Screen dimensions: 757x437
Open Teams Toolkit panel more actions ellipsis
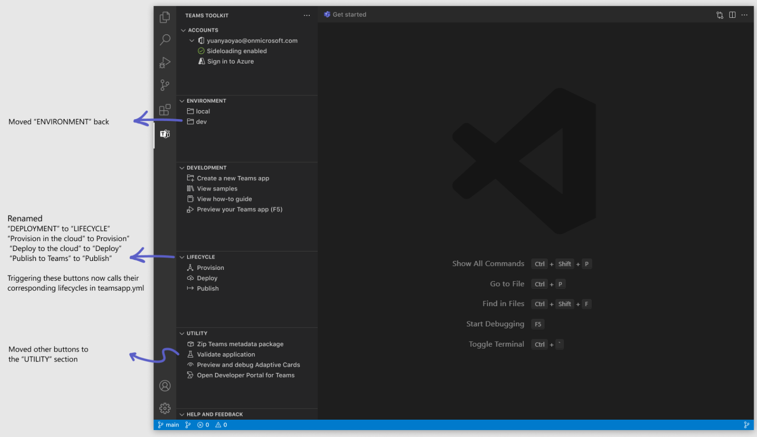307,15
